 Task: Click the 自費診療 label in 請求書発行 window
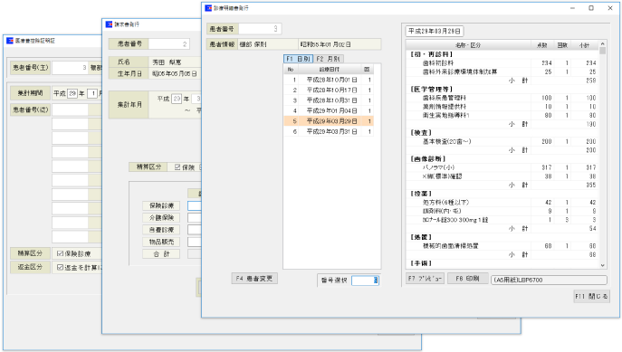161,230
